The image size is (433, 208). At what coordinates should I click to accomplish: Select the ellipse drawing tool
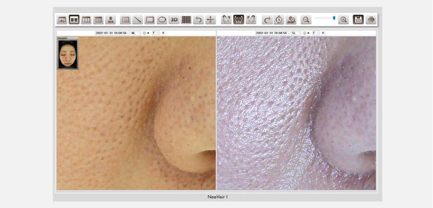[x=162, y=19]
